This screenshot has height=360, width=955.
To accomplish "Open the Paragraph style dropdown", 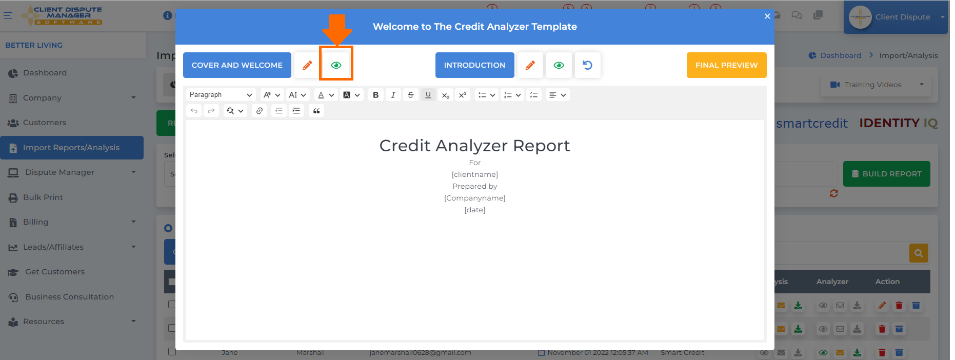I will pyautogui.click(x=221, y=95).
